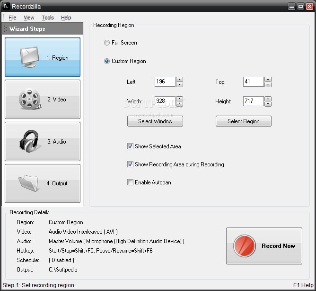
Task: Start recording with Record Now button
Action: pos(264,246)
